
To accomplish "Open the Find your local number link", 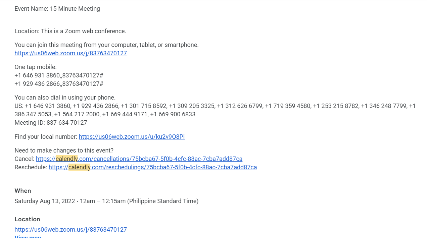I will [132, 137].
